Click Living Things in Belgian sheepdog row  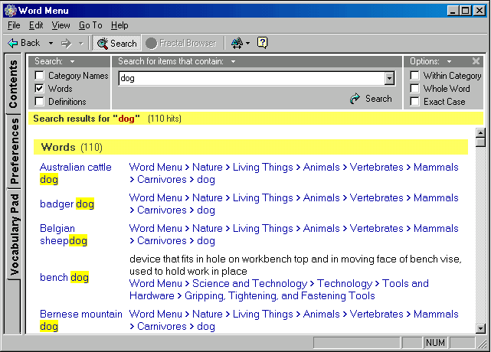point(263,228)
